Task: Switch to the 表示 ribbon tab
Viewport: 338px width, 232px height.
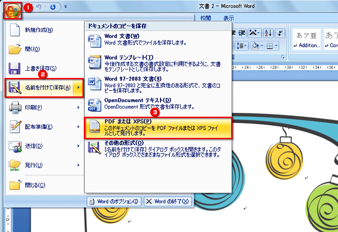Action: pos(228,18)
